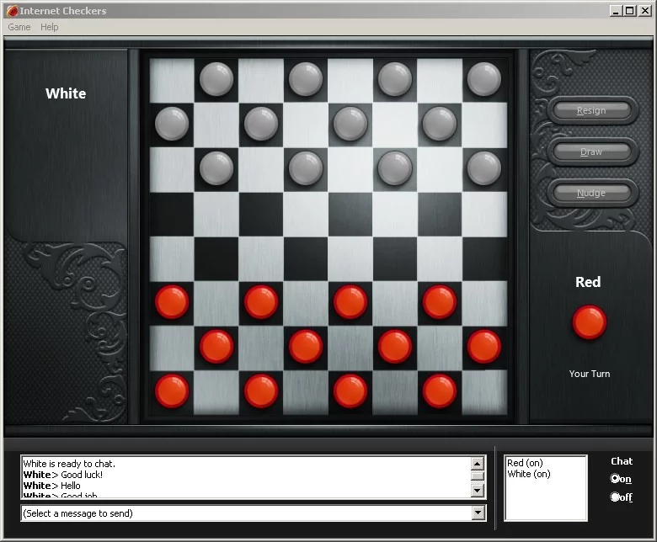Click the Internet Checkers title bar icon
The height and width of the screenshot is (542, 657).
pos(13,11)
